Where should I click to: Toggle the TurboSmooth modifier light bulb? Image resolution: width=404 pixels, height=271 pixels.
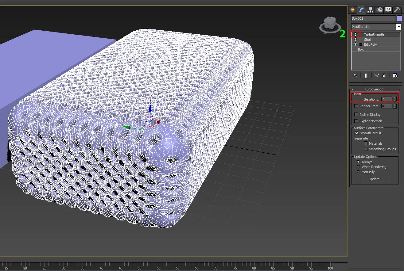point(355,35)
